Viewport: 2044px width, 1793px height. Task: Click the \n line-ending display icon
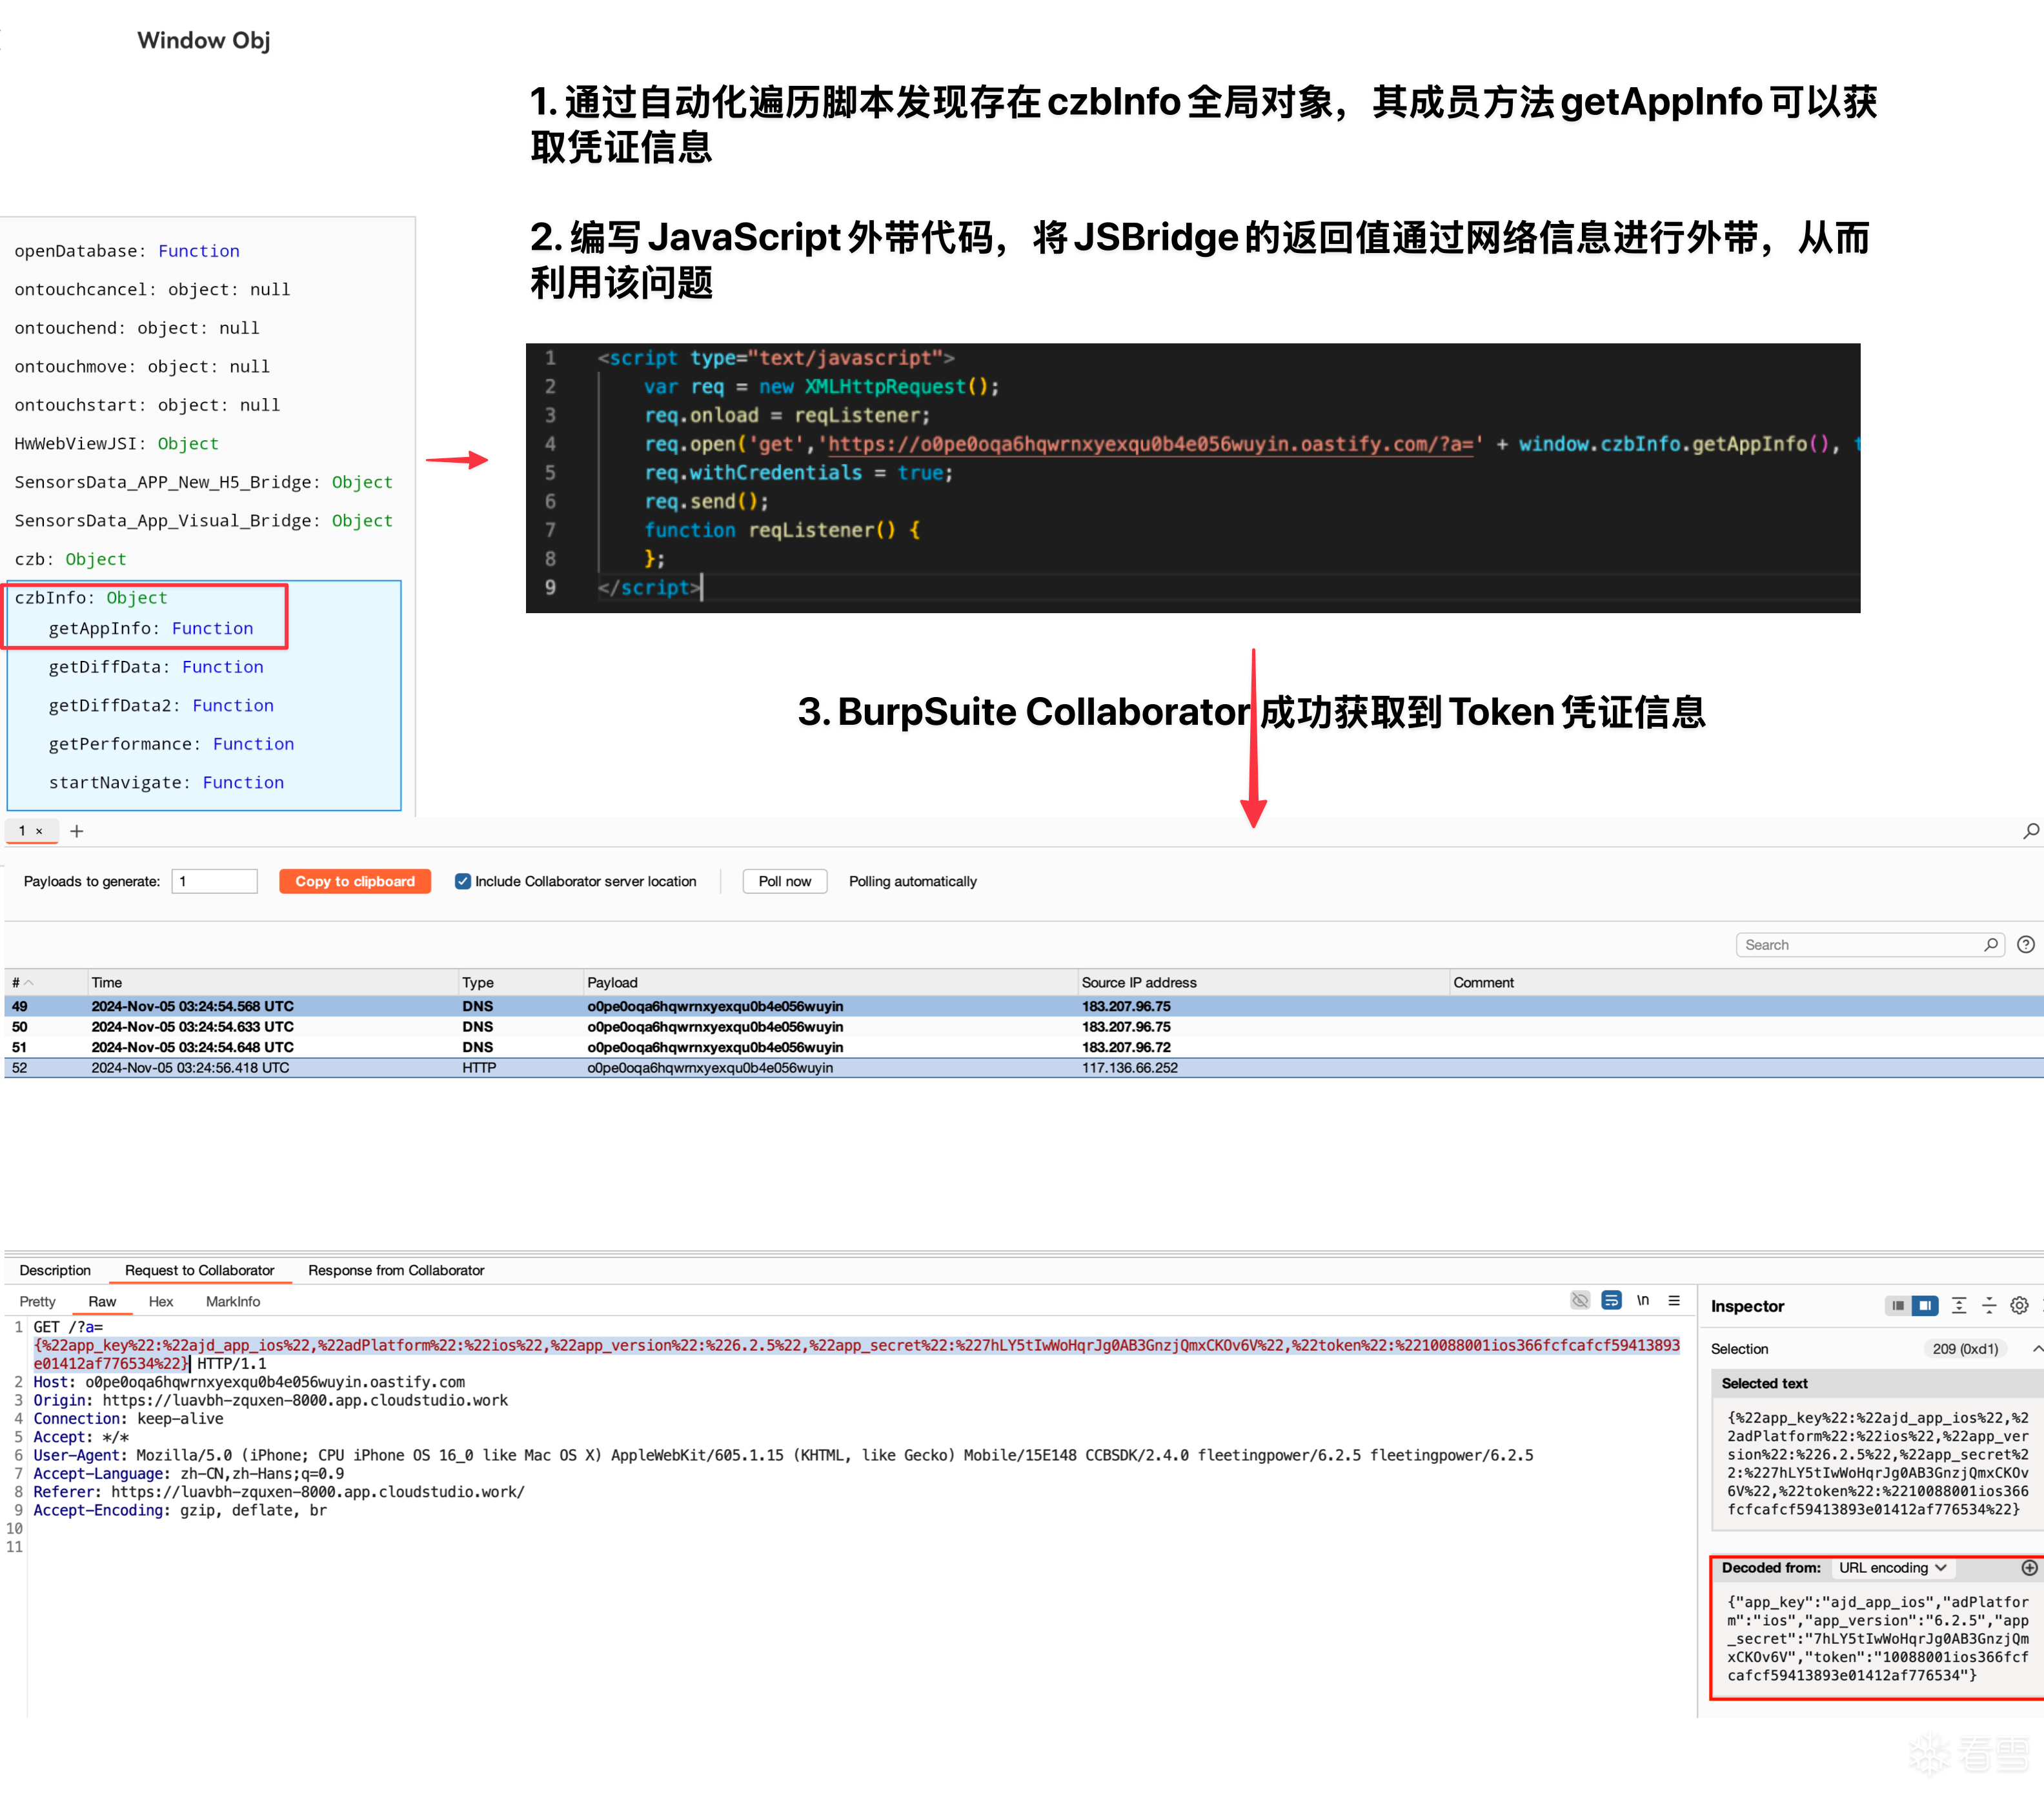pyautogui.click(x=1643, y=1301)
